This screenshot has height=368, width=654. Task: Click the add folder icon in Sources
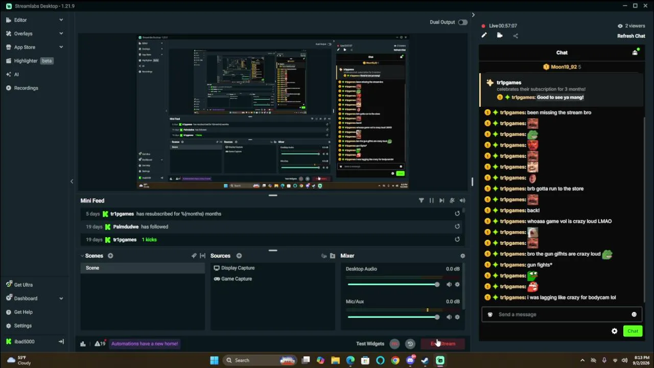tap(333, 256)
